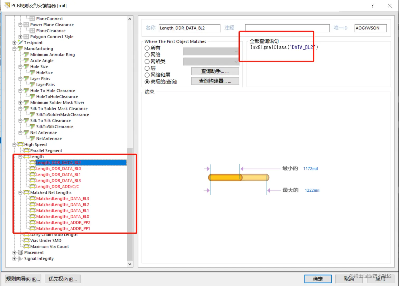Select rule MatchedLengths_ADDR_PP1
The image size is (399, 286).
tap(63, 229)
